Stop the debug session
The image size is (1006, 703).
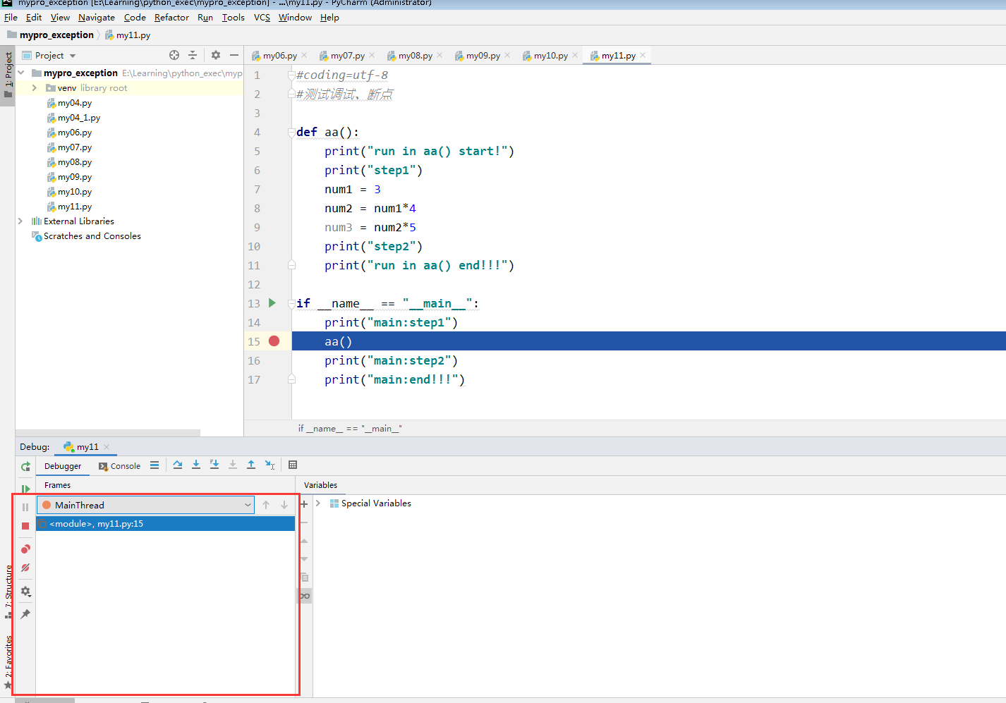(x=25, y=526)
